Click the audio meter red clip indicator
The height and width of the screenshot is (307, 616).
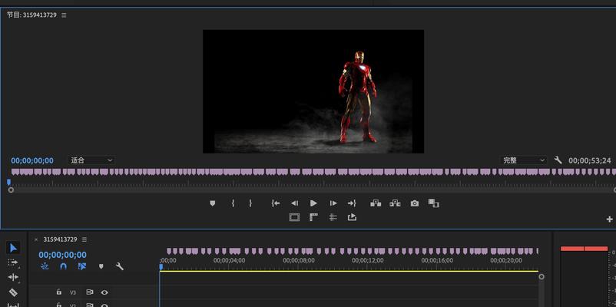(x=584, y=249)
